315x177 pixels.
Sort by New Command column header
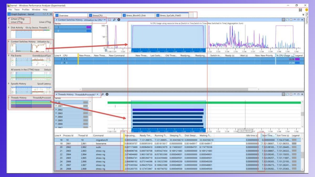tap(117, 56)
